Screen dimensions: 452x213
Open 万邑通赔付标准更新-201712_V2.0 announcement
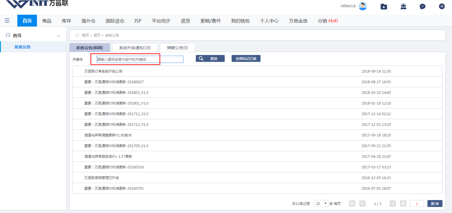coord(116,114)
